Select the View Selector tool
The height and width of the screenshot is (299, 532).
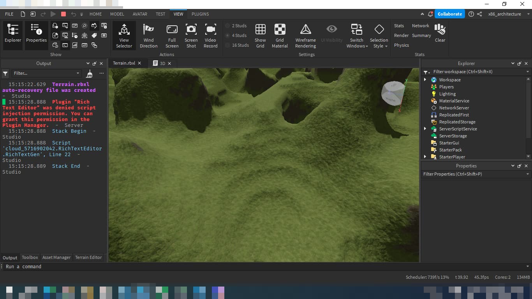point(124,35)
